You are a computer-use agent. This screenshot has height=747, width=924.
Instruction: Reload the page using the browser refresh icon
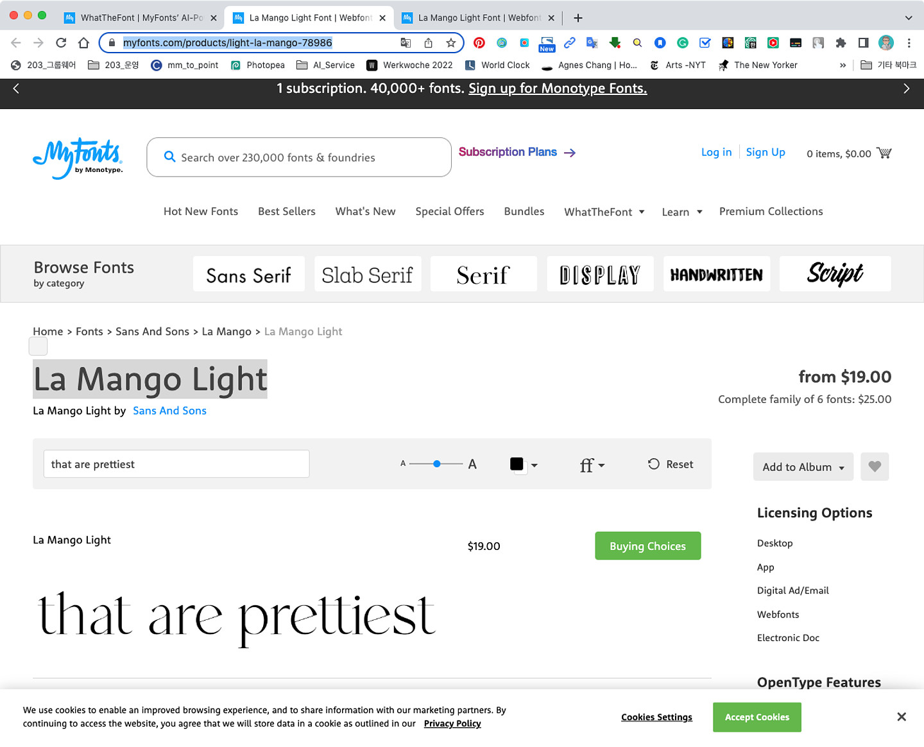[61, 43]
